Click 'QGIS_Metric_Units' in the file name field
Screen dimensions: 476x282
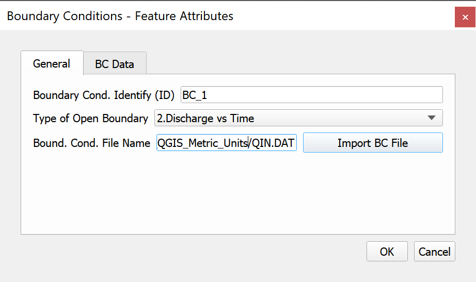point(202,143)
